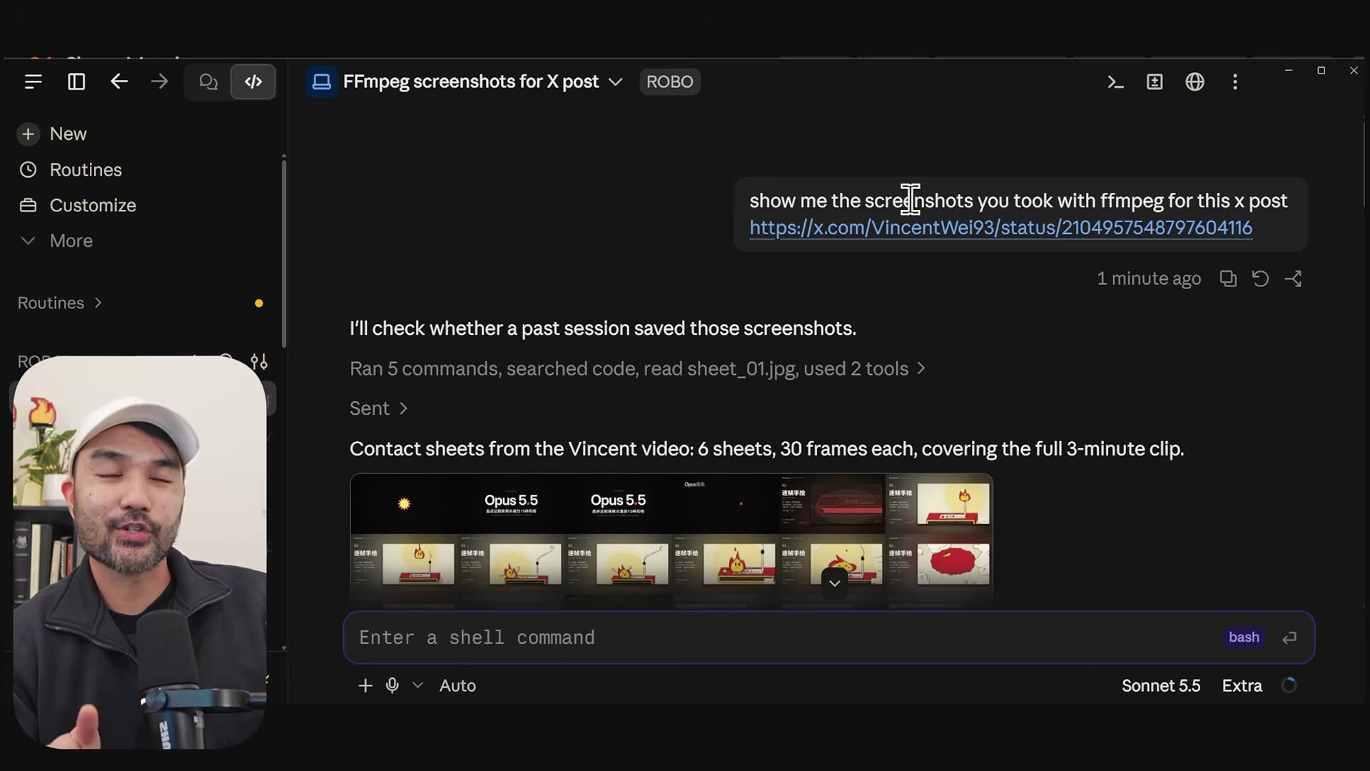Click the sidebar scrollbar
The height and width of the screenshot is (771, 1370).
click(x=284, y=253)
